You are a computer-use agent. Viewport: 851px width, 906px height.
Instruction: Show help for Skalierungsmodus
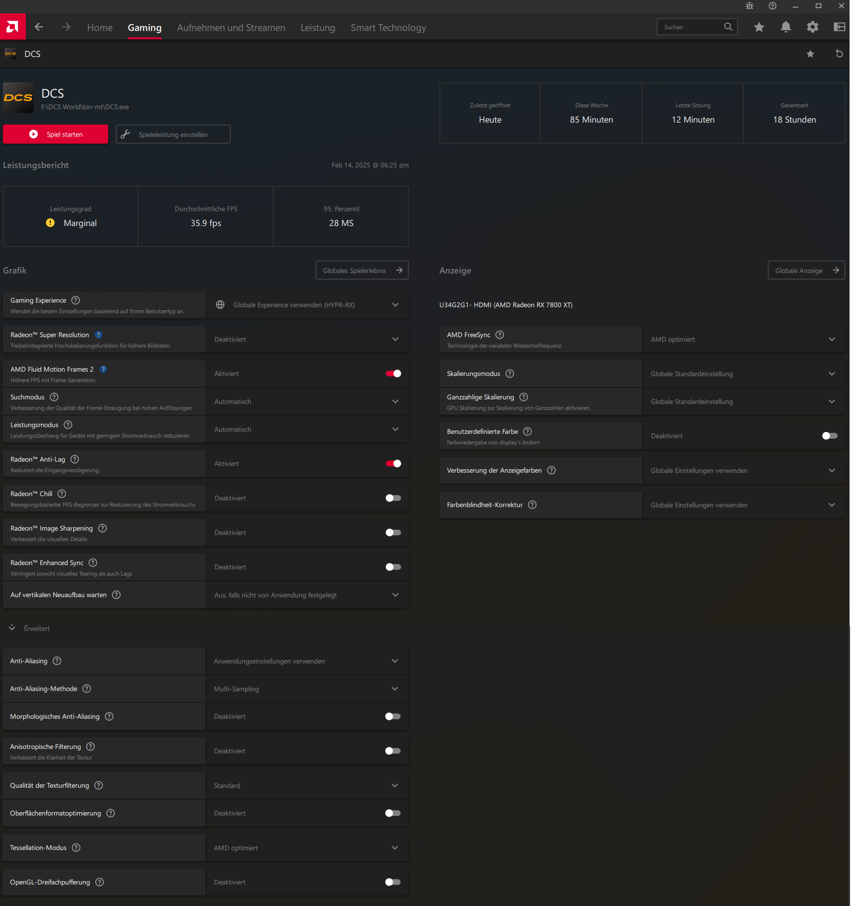click(510, 374)
